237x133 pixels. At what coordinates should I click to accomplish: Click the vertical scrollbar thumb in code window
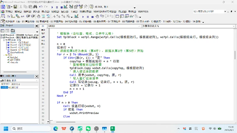click(235, 55)
